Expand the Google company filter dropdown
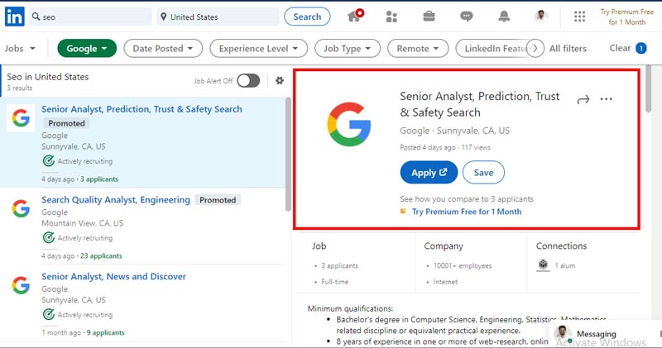The width and height of the screenshot is (662, 348). click(86, 49)
